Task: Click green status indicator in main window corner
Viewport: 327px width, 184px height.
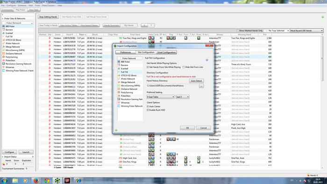Action: [x=323, y=17]
